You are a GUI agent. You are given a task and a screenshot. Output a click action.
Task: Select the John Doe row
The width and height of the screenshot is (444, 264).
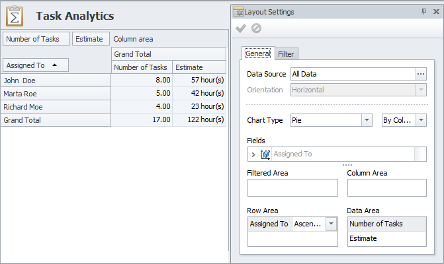coord(56,80)
